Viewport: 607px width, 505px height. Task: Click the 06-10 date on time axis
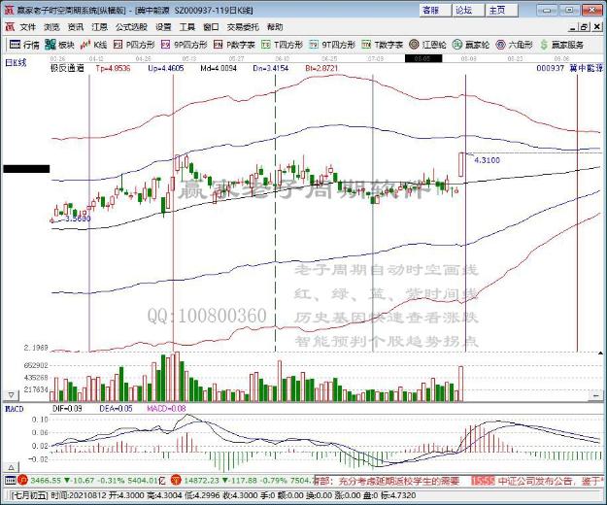point(282,59)
